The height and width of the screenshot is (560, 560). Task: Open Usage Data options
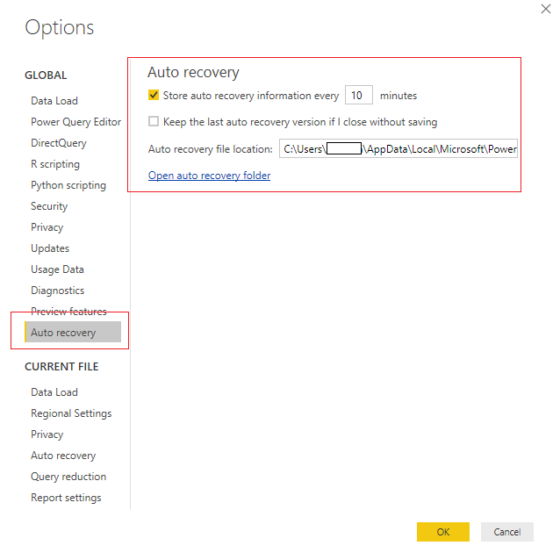tap(58, 269)
